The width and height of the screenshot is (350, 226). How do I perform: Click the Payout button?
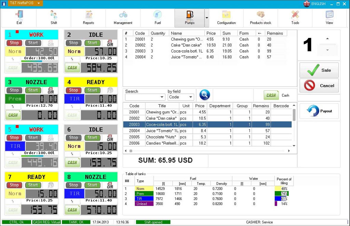coord(319,111)
